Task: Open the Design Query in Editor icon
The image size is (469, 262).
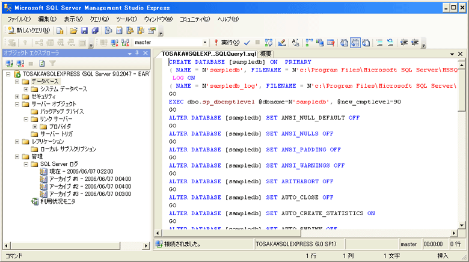Action: (x=281, y=43)
